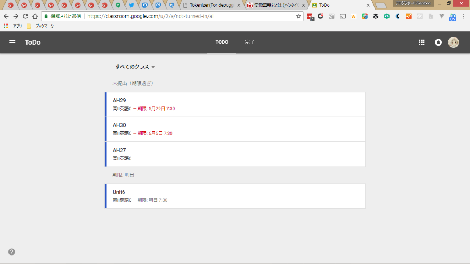This screenshot has width=470, height=264.
Task: Bookmark this page with the star icon
Action: 299,16
